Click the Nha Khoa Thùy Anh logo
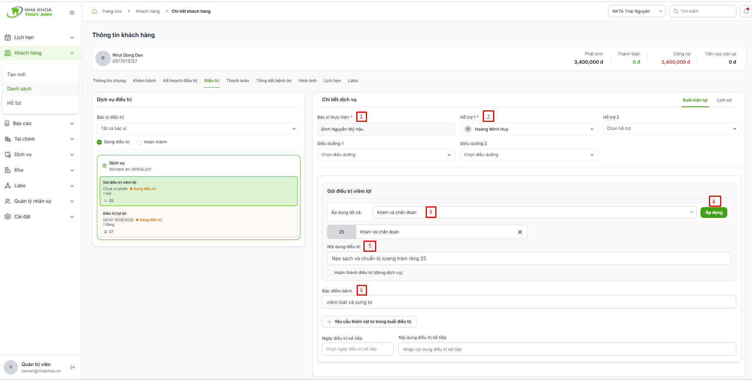 click(30, 12)
